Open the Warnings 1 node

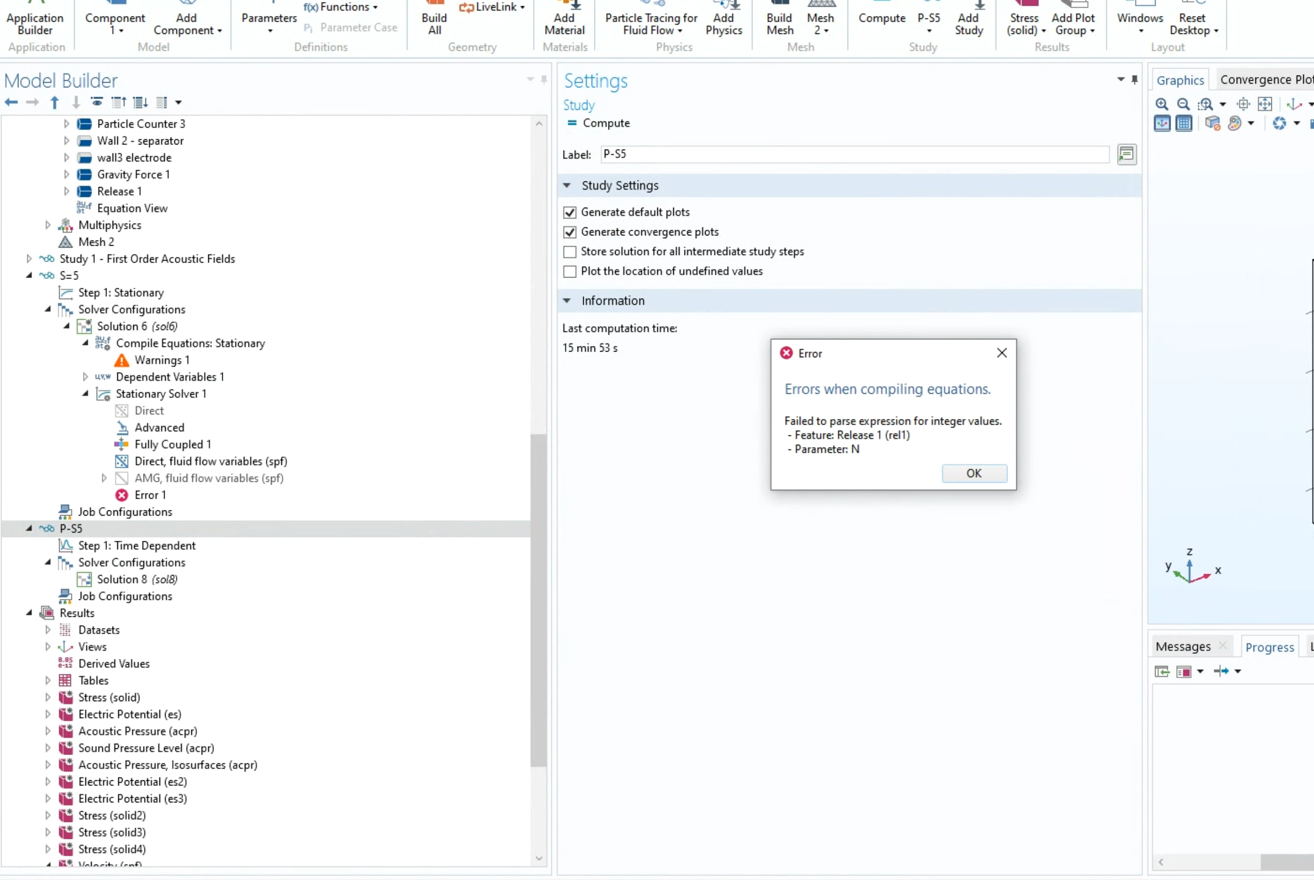pyautogui.click(x=161, y=360)
